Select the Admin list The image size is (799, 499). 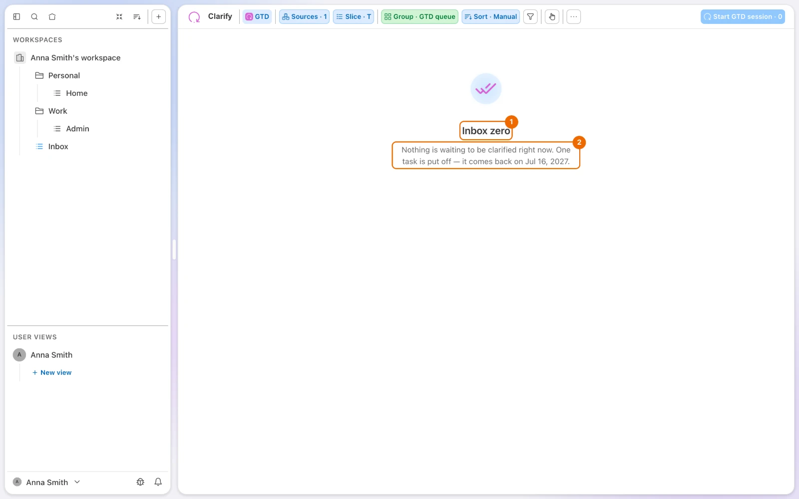pyautogui.click(x=77, y=129)
